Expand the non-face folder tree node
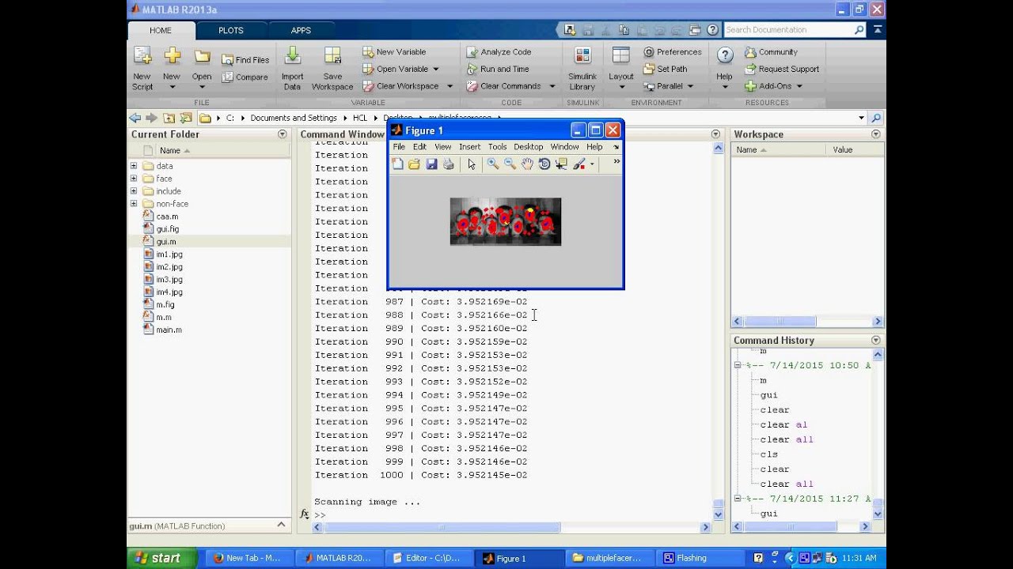This screenshot has width=1013, height=569. coord(134,204)
